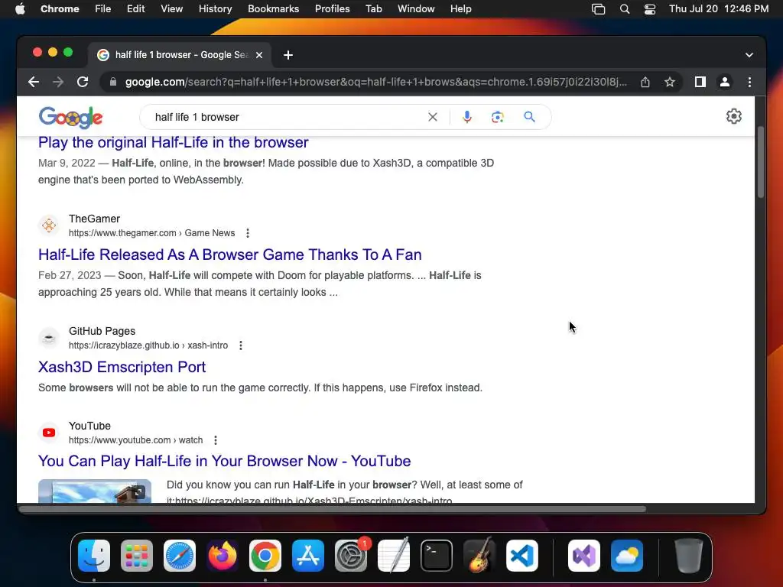
Task: Open Google quick settings gear
Action: pyautogui.click(x=733, y=116)
